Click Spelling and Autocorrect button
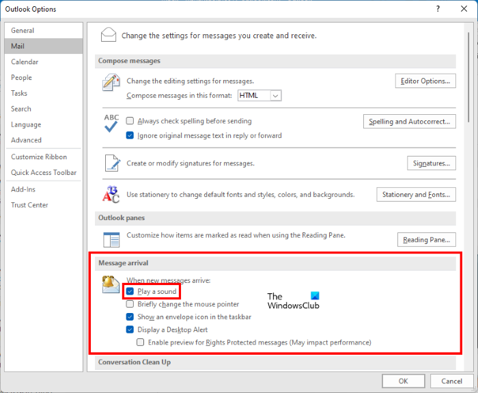This screenshot has width=478, height=393. (410, 122)
